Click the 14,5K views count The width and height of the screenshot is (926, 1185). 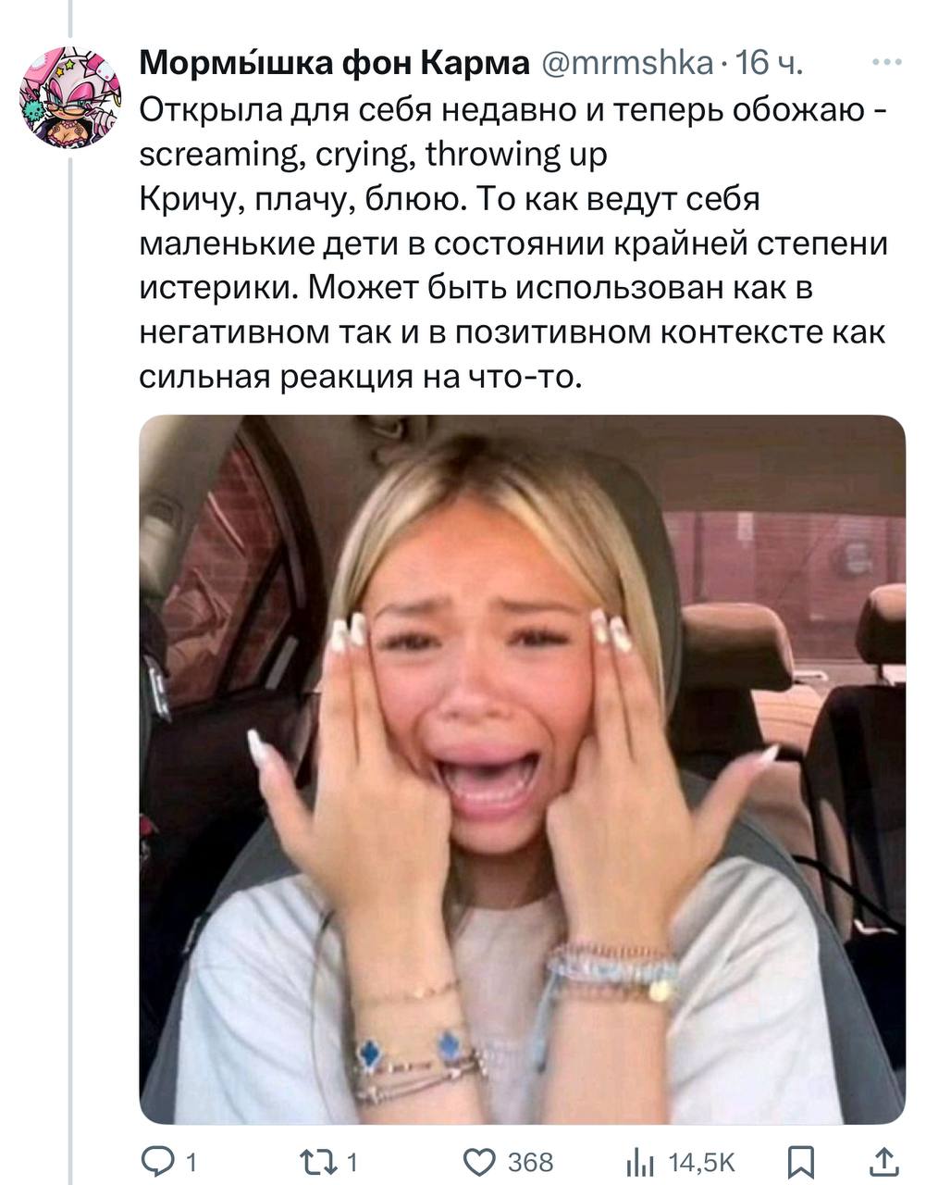700,1163
